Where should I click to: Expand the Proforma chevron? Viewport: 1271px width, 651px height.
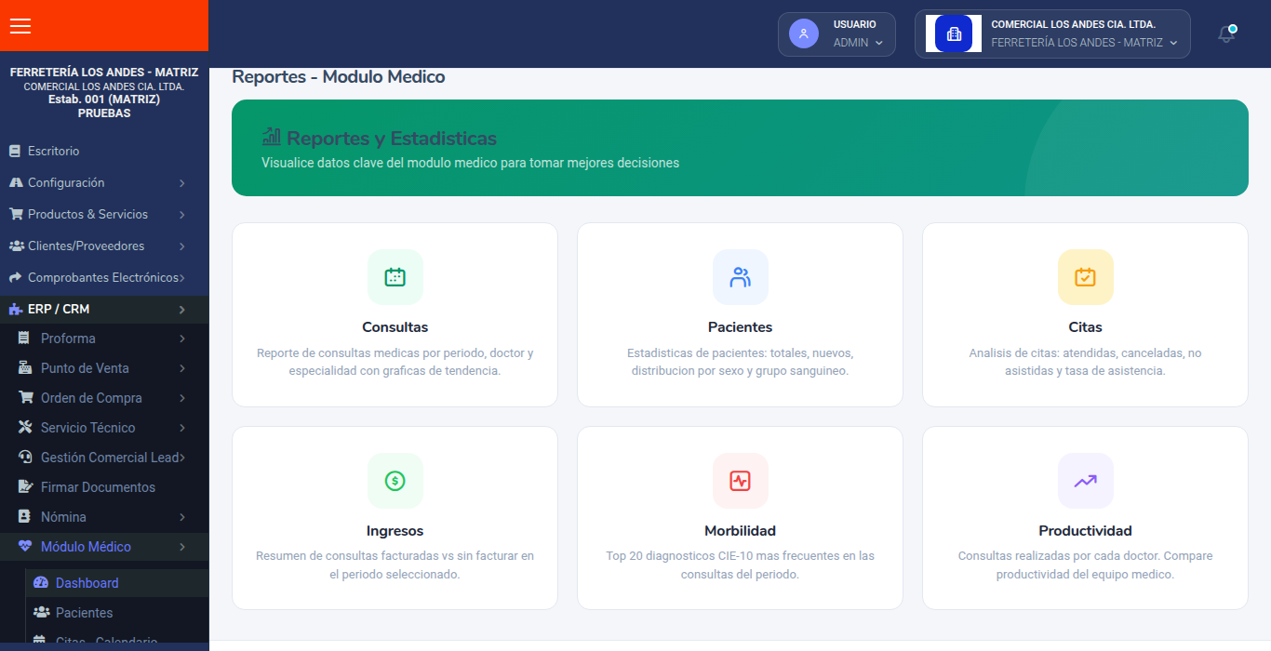[182, 339]
